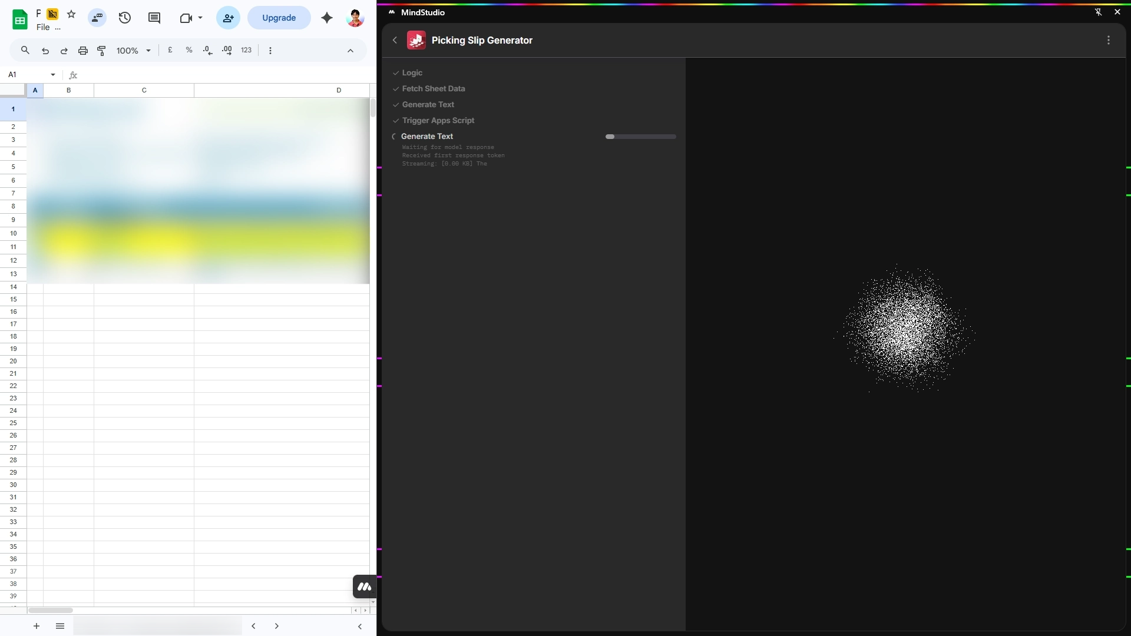Show more menus via the ellipsis
Screen dimensions: 1131x636
58,28
